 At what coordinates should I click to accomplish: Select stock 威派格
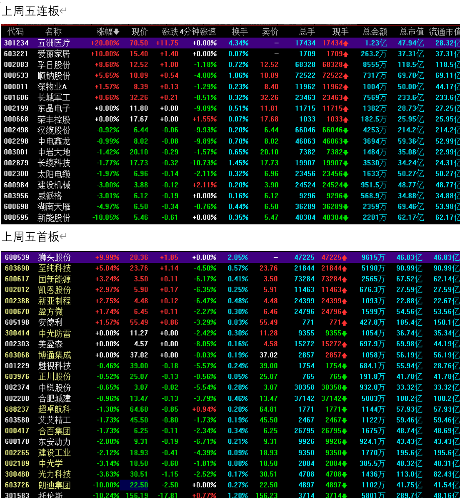tap(50, 196)
